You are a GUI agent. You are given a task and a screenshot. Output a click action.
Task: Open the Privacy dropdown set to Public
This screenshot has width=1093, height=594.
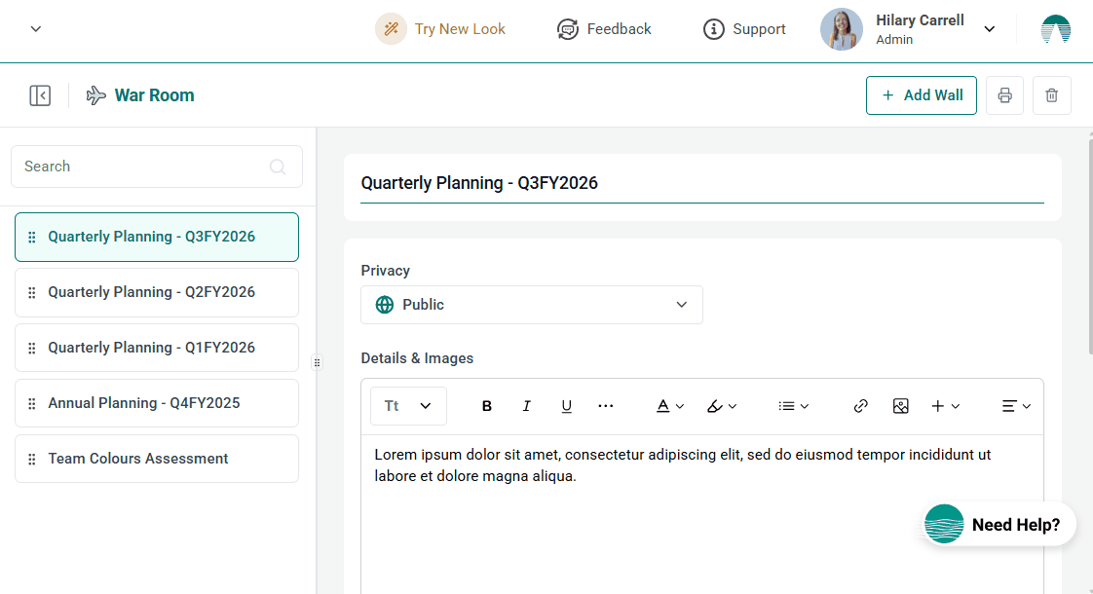click(531, 305)
